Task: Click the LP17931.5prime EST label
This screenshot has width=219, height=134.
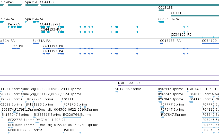Action: (26, 110)
